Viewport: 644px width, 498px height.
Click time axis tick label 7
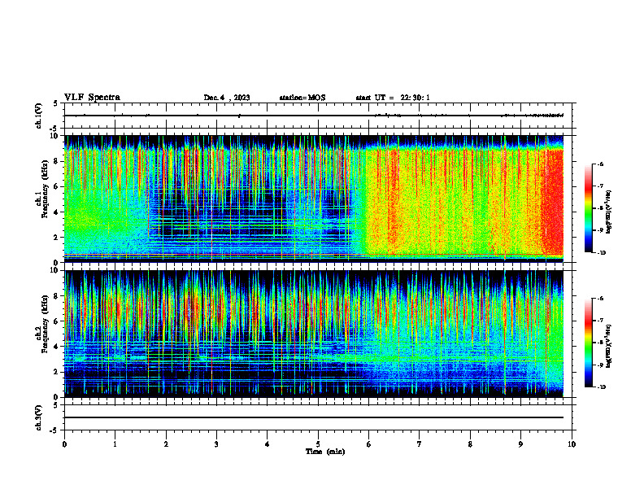tap(420, 444)
